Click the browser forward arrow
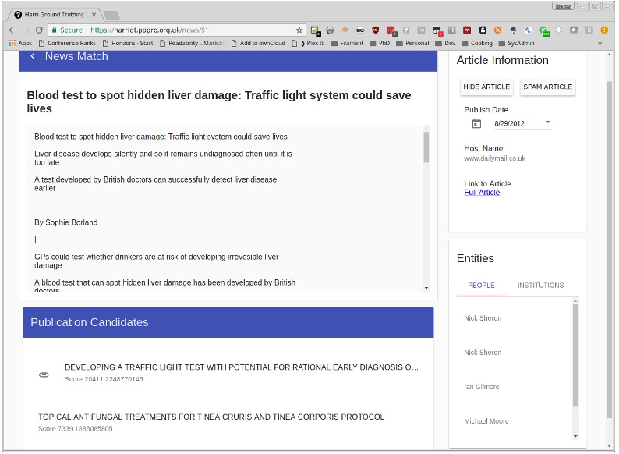 pos(26,30)
